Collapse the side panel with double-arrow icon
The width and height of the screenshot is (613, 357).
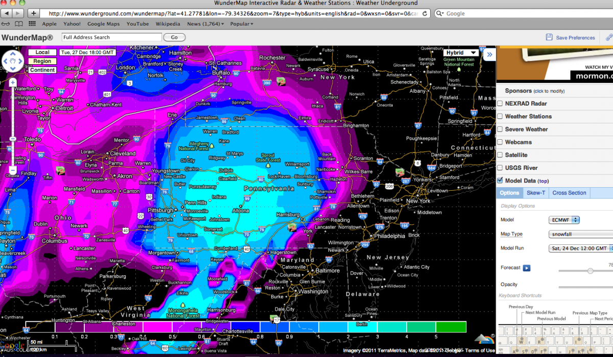(489, 55)
